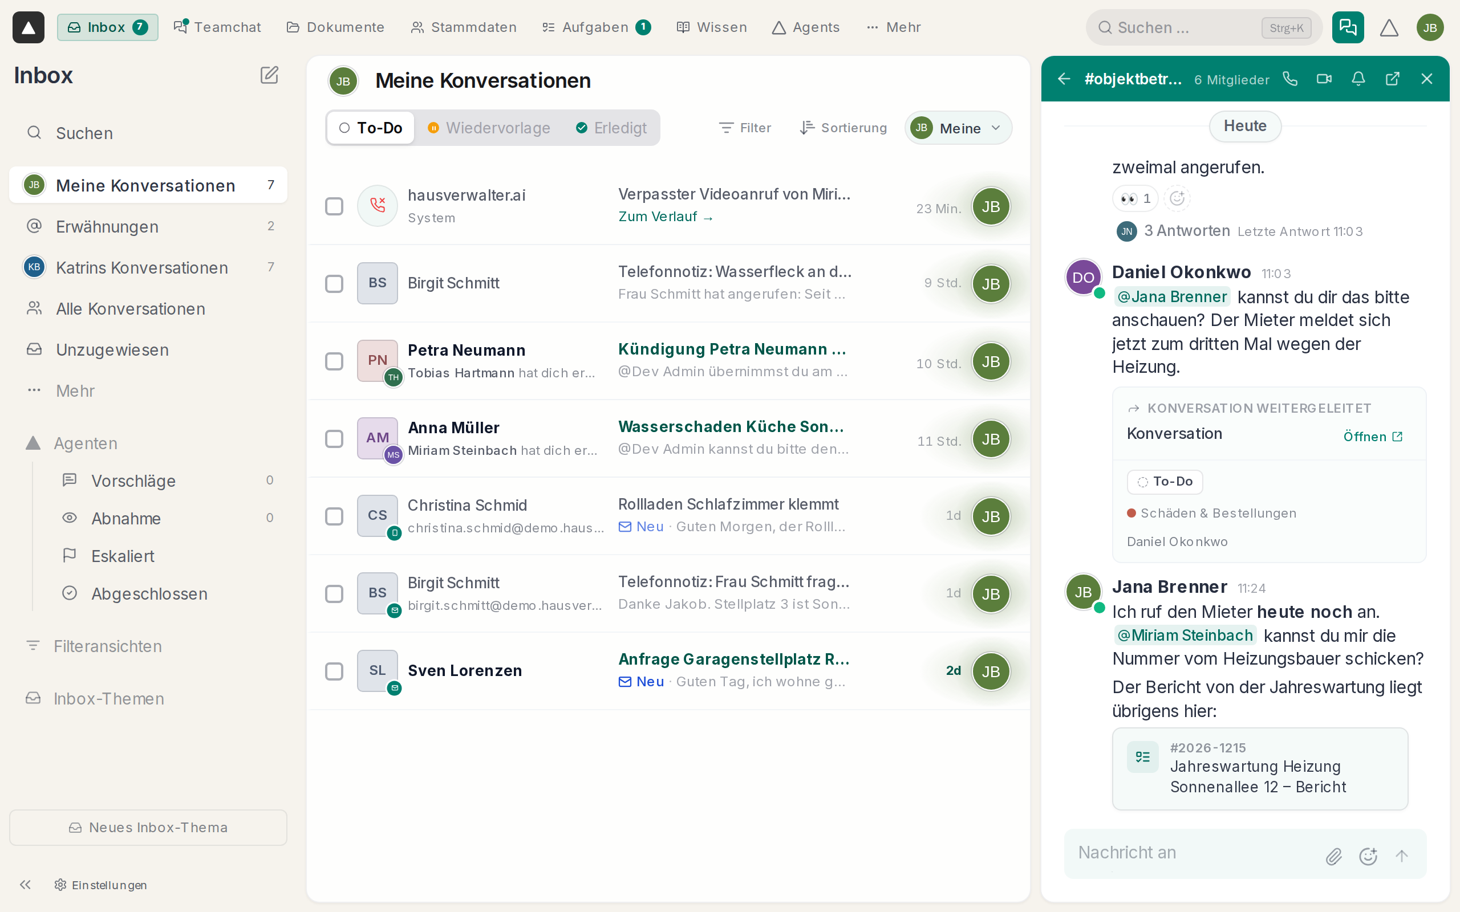1460x912 pixels.
Task: Open the Filter options
Action: tap(745, 128)
